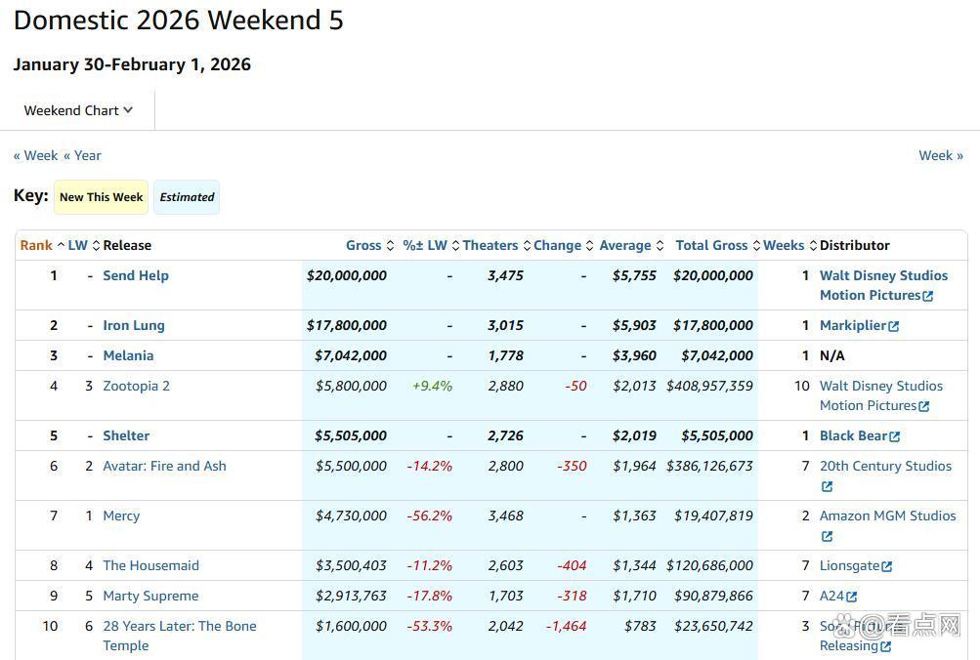This screenshot has height=660, width=980.
Task: Click the Estimated key label
Action: 187,197
